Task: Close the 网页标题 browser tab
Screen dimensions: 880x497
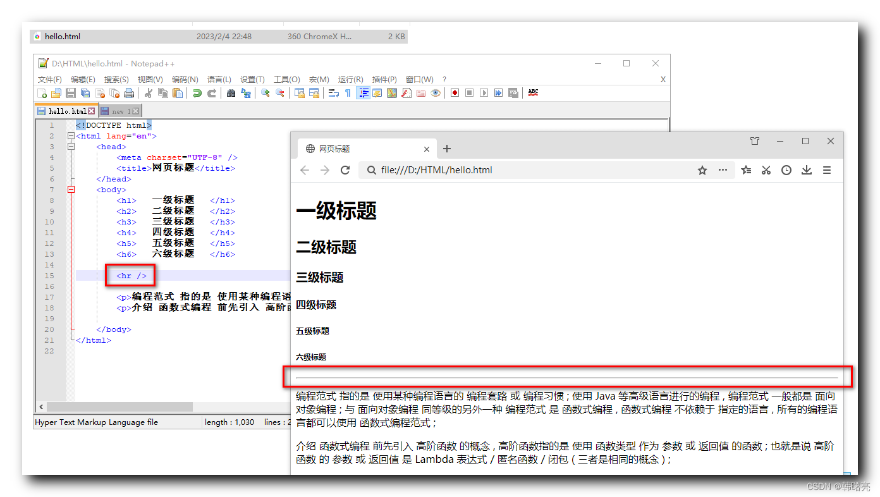Action: point(426,149)
